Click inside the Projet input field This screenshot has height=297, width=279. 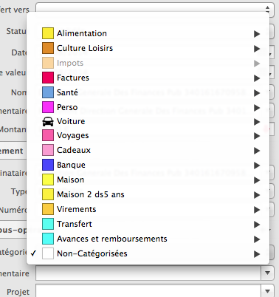pos(148,291)
